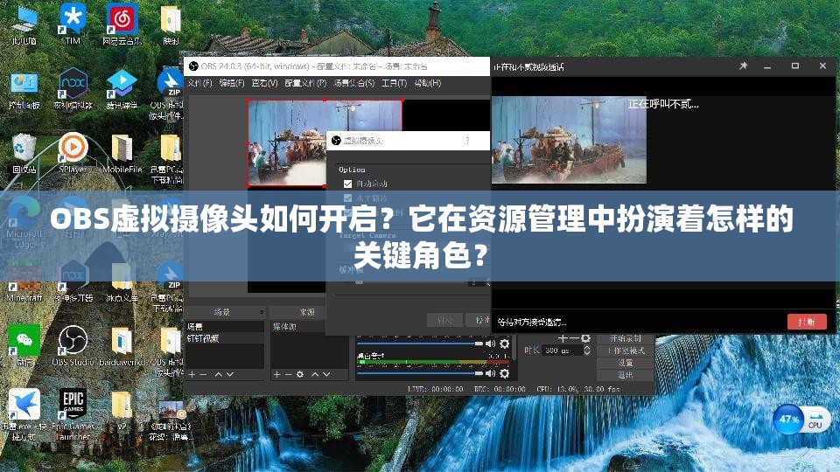Open the 查看(V) menu in OBS

(x=264, y=83)
